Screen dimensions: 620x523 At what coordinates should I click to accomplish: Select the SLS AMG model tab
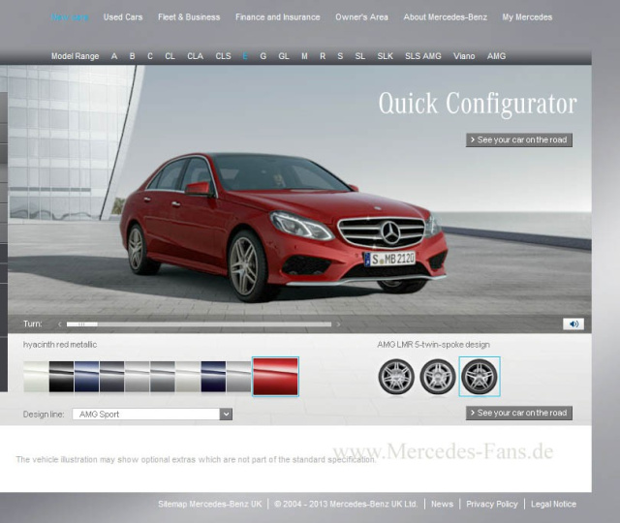click(422, 56)
